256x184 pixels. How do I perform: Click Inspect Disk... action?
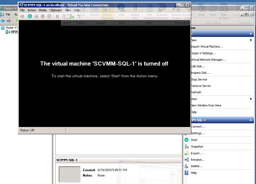click(x=200, y=73)
